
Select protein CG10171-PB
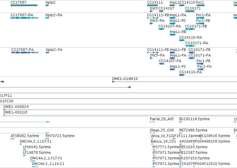pos(192,53)
